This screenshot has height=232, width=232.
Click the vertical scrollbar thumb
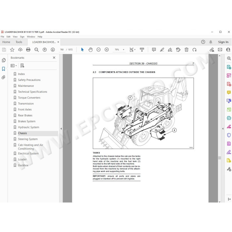point(219,158)
